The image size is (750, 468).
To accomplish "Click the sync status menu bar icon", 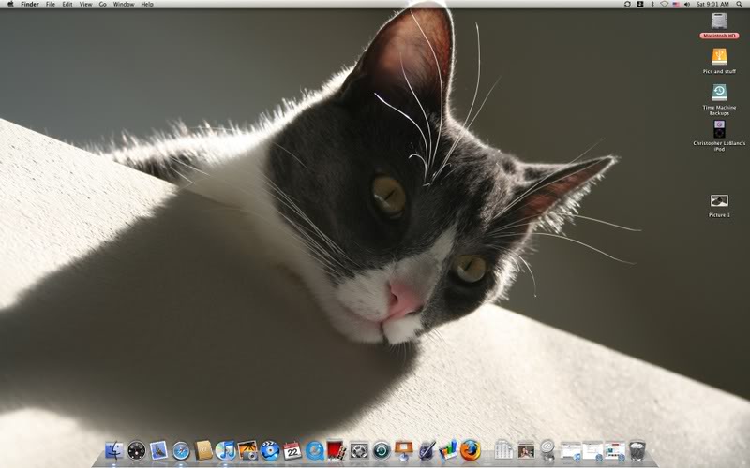I will coord(627,4).
